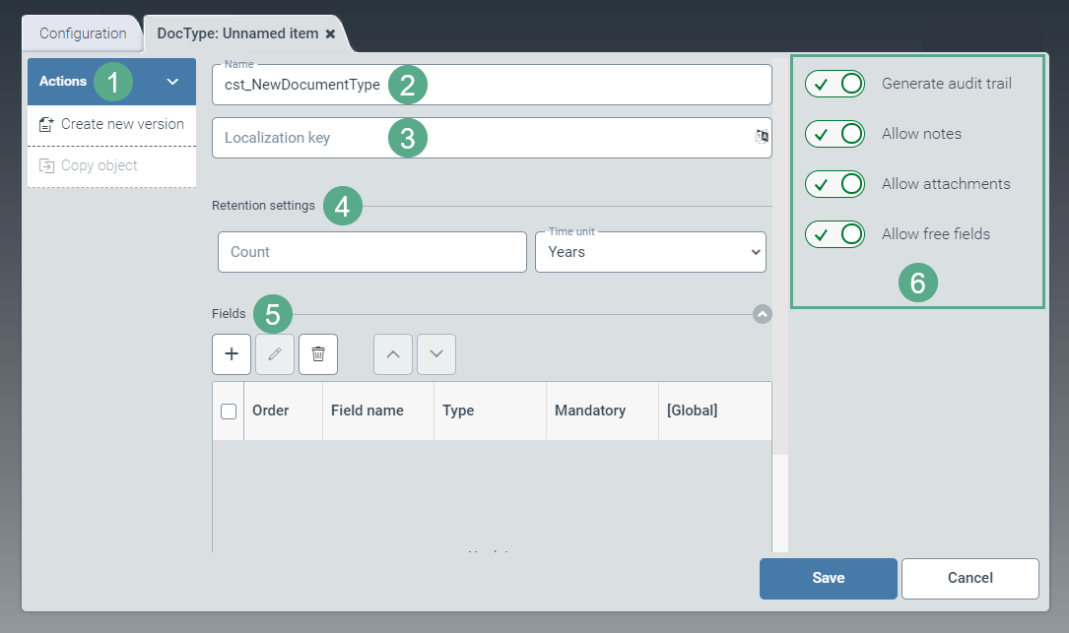The width and height of the screenshot is (1069, 633).
Task: Click the add field plus icon
Action: 232,354
